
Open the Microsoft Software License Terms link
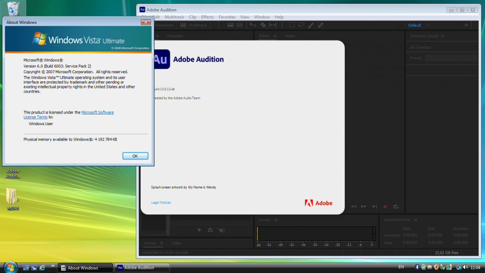(x=97, y=112)
